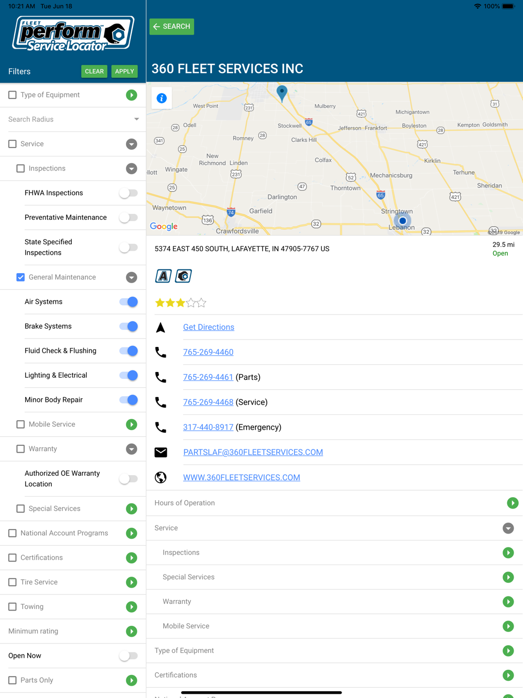Collapse the Service section in location details

click(508, 528)
